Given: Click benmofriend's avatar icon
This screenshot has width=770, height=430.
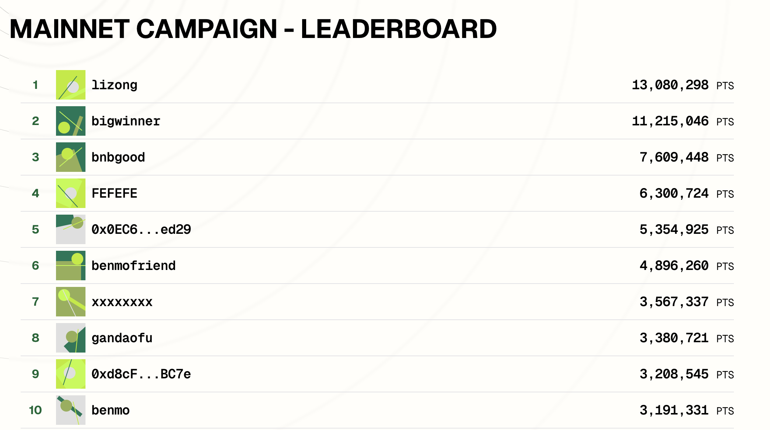Looking at the screenshot, I should point(70,266).
